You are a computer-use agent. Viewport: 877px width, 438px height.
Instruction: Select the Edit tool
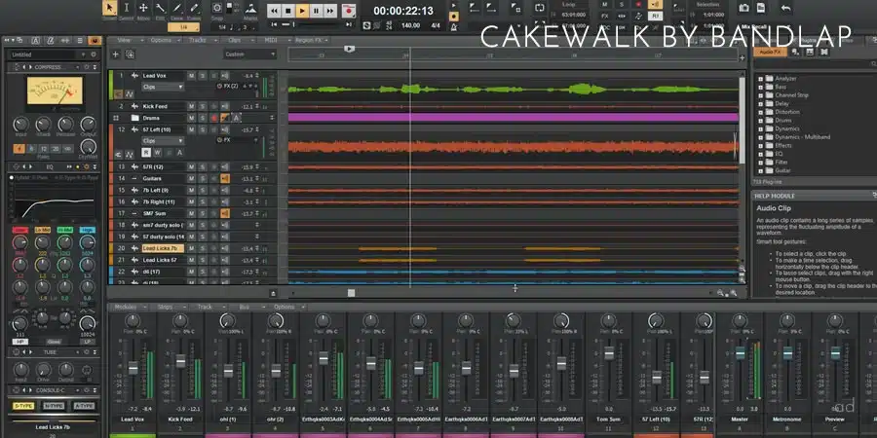pos(160,8)
